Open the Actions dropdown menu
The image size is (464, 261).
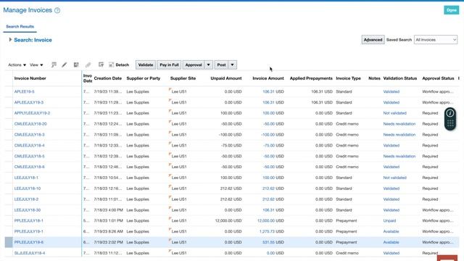tap(17, 65)
